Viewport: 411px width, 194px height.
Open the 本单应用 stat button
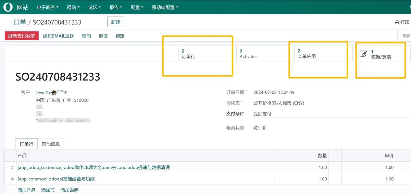[x=319, y=54]
